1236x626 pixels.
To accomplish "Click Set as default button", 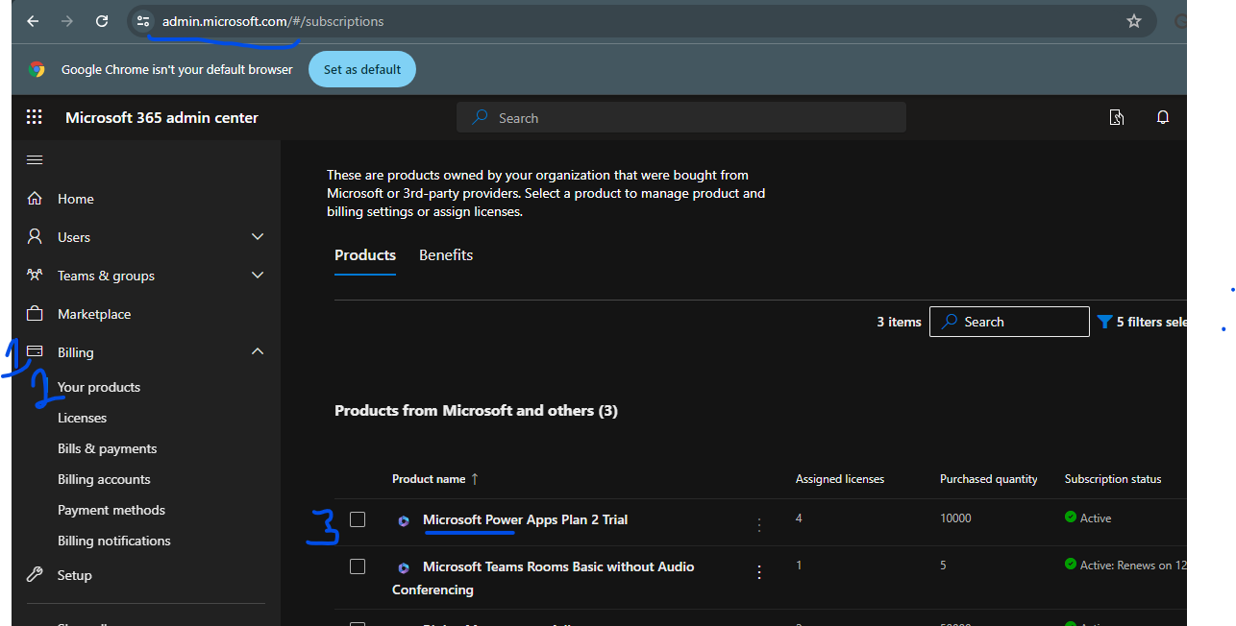I will coord(362,69).
